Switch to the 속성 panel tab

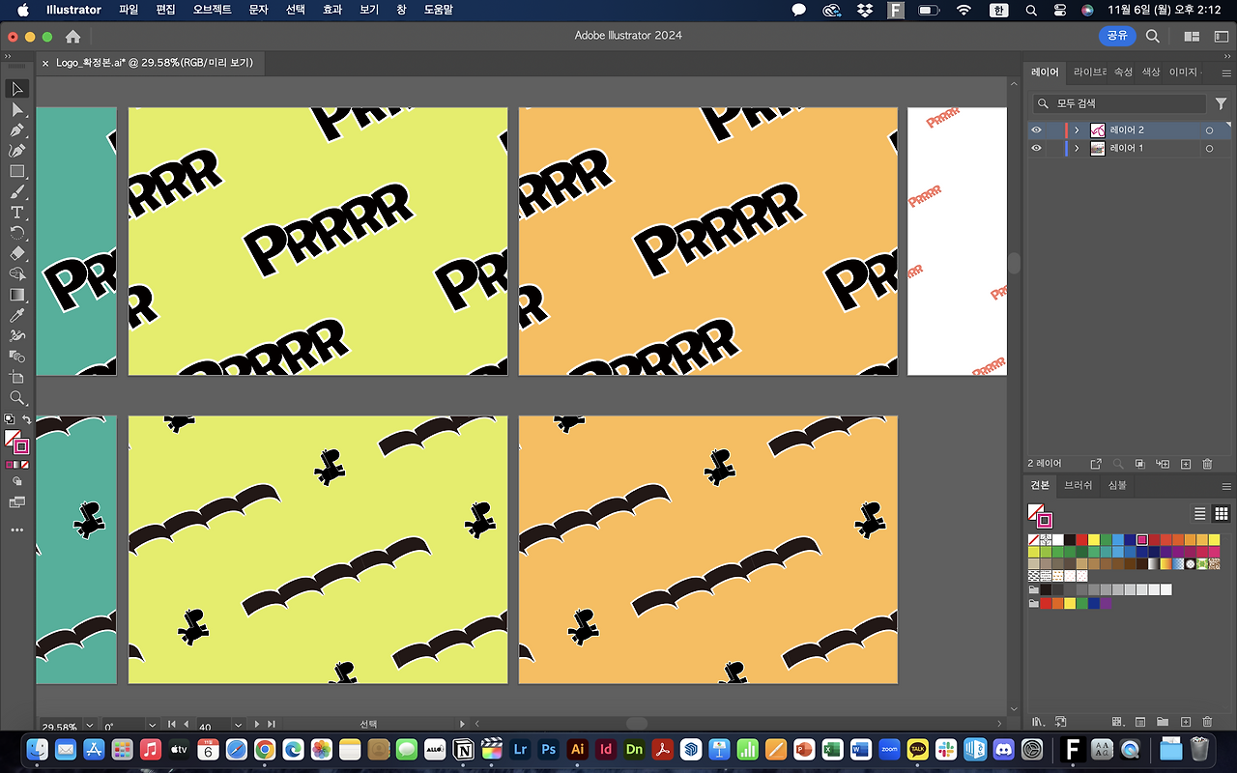tap(1123, 72)
